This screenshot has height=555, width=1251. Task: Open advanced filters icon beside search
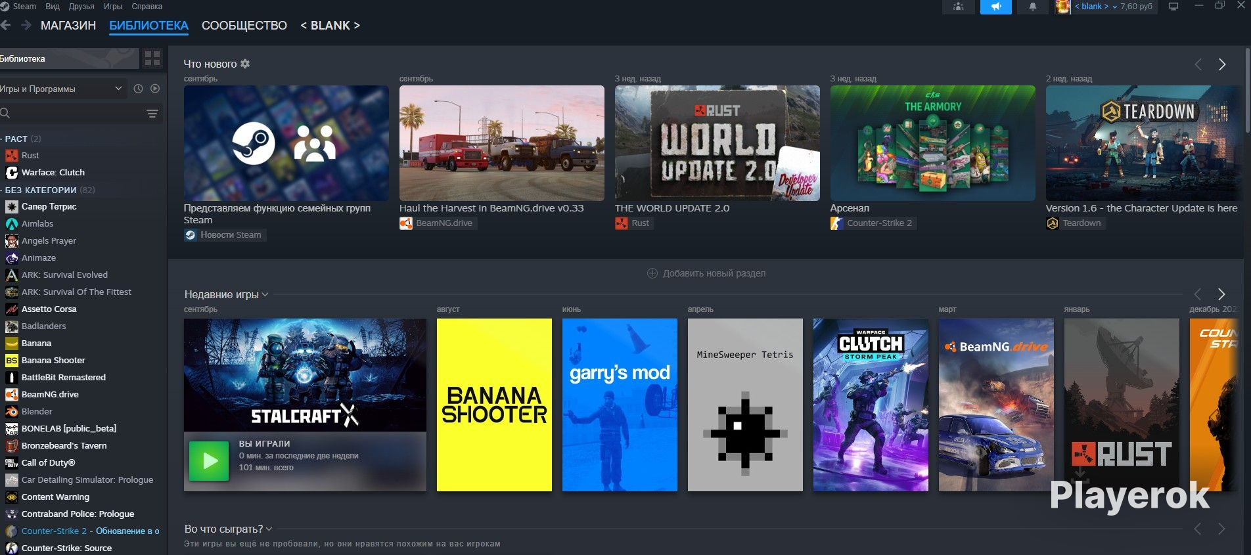click(152, 114)
